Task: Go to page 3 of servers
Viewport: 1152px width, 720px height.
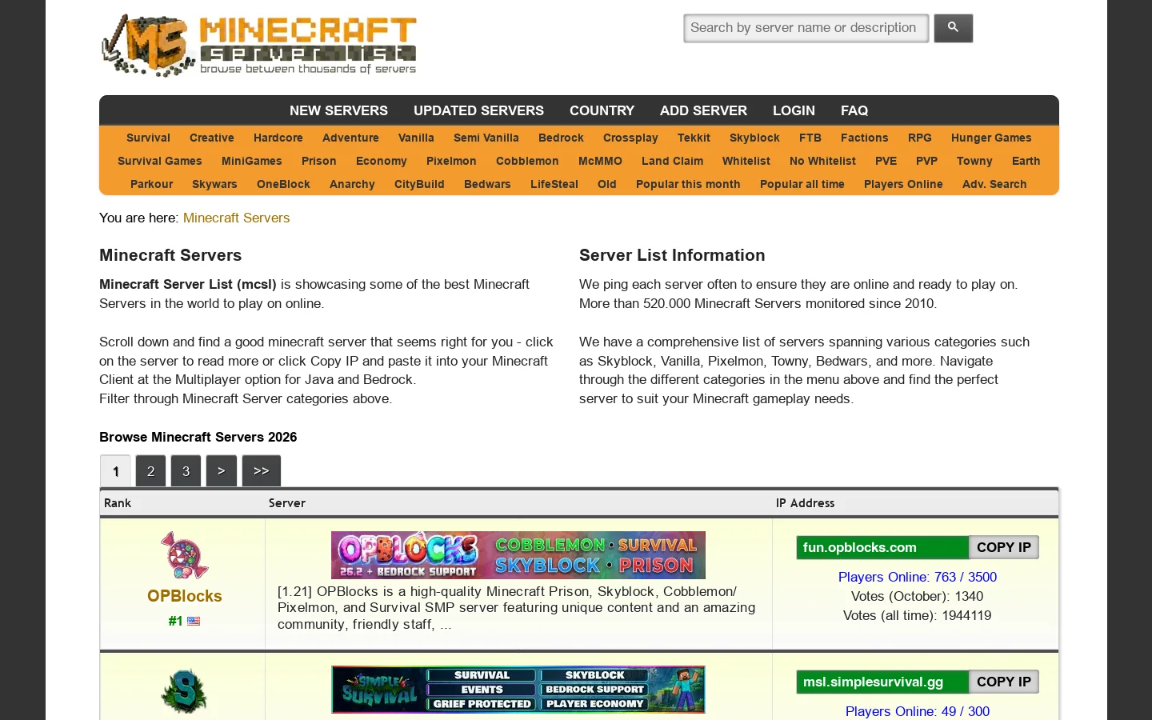Action: coord(186,471)
